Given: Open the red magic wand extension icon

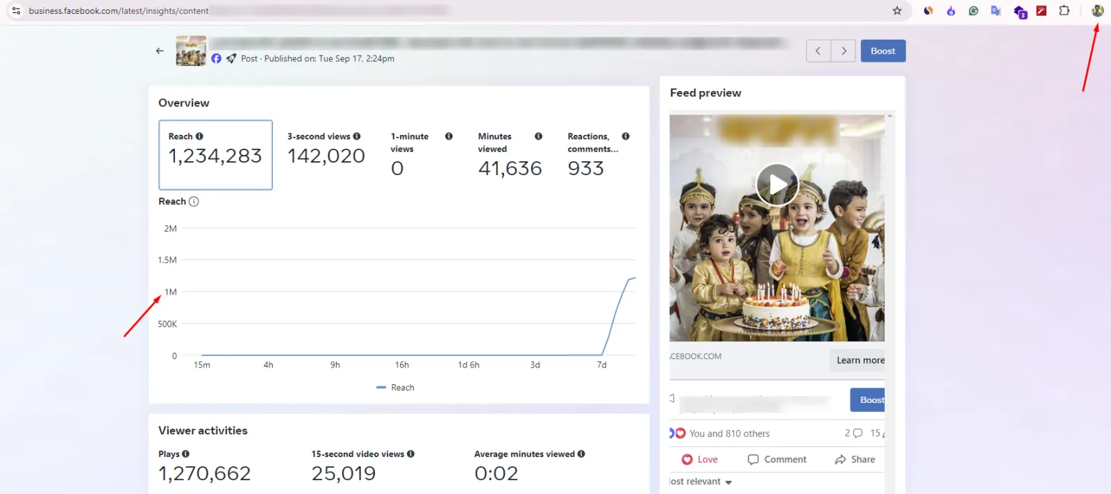Looking at the screenshot, I should tap(1042, 10).
